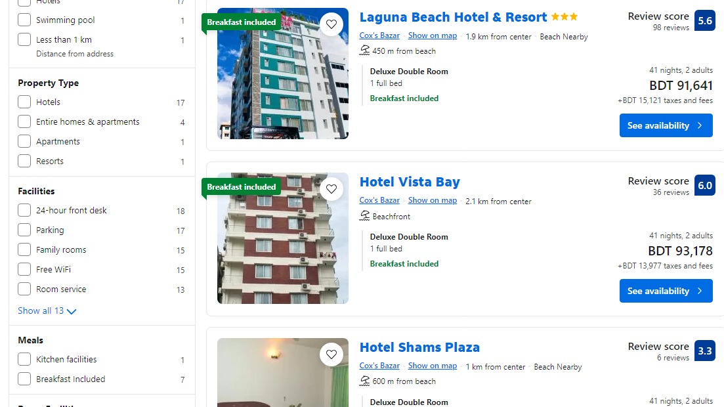
Task: Open Hotel Vista Bay title link
Action: (x=410, y=182)
